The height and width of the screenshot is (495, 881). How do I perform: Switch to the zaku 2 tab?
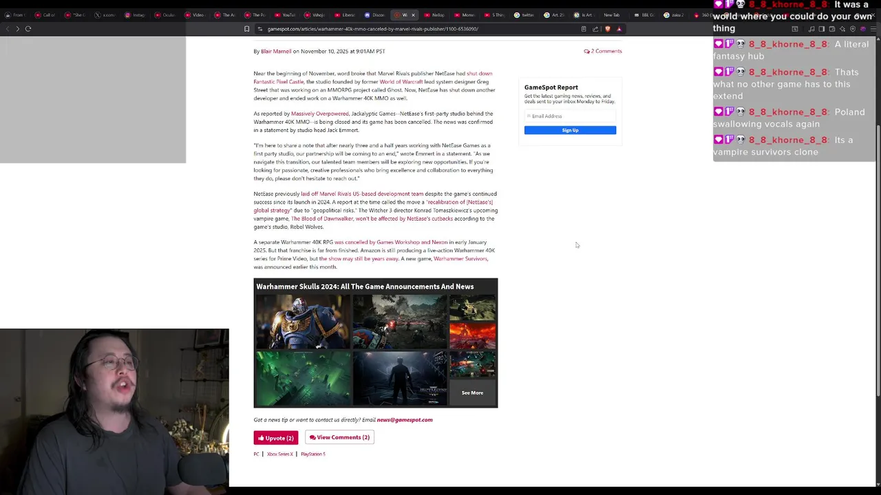[x=674, y=15]
